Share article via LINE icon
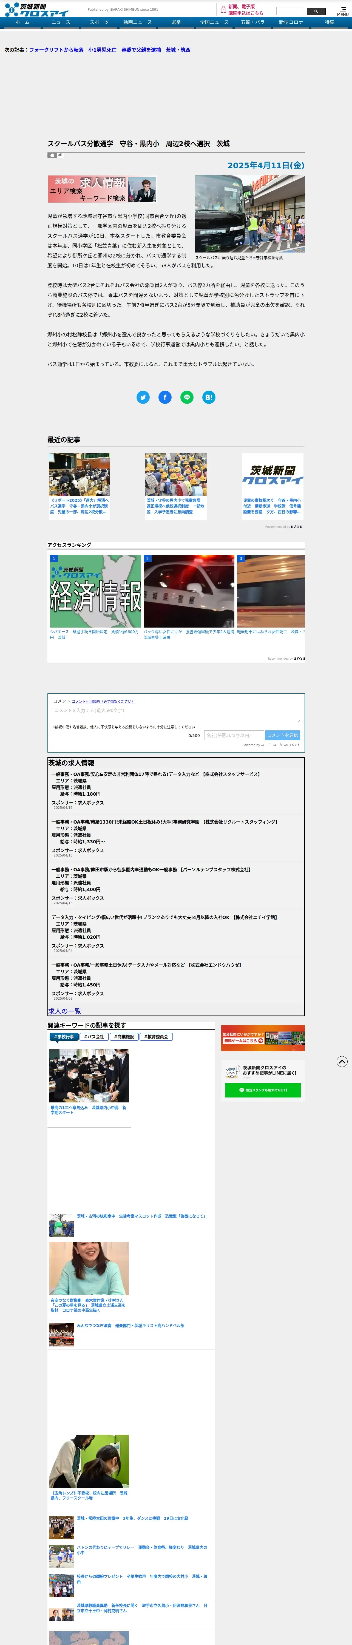Image resolution: width=352 pixels, height=1645 pixels. click(x=186, y=397)
